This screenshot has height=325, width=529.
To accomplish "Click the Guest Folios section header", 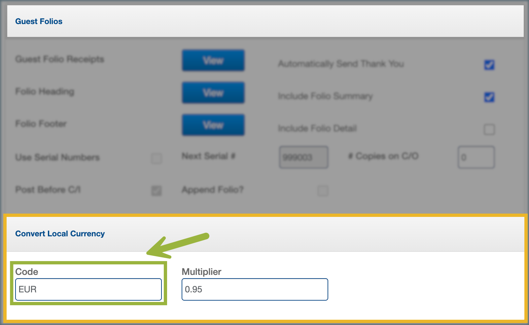I will click(39, 21).
